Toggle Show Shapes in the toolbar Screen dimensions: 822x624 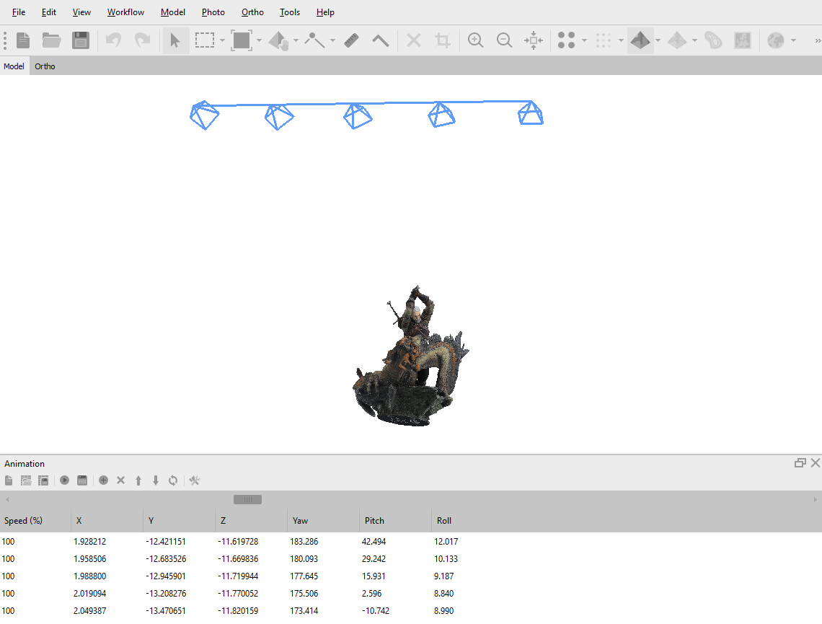(713, 40)
